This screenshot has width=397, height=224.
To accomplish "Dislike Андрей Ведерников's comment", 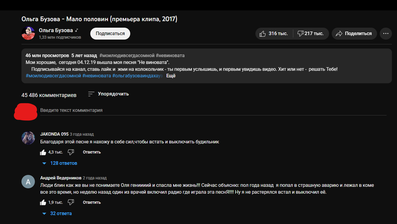I will coord(71,203).
